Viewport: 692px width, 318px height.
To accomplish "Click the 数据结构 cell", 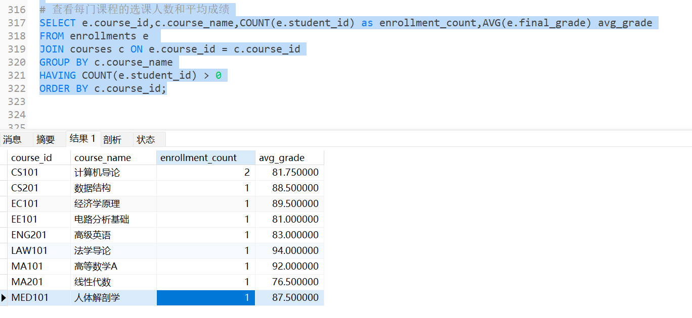I will point(113,188).
